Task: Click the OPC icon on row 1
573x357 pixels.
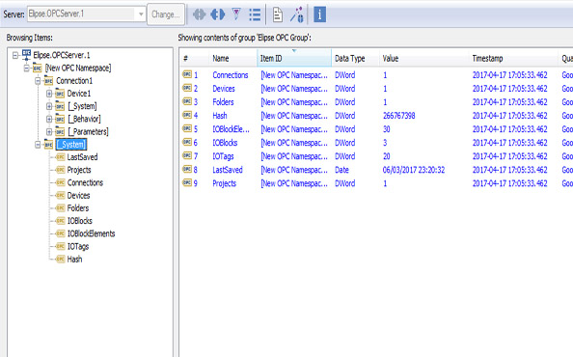Action: [x=187, y=74]
